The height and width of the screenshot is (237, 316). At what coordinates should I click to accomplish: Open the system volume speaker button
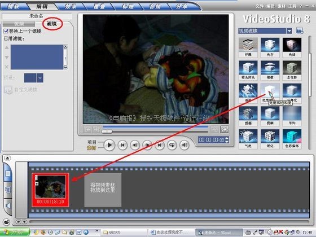[x=184, y=145]
